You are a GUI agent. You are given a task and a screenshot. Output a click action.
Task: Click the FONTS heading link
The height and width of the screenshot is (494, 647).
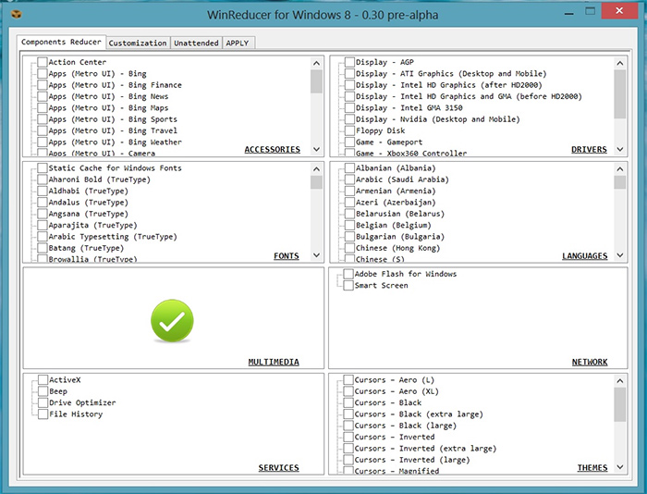tap(286, 256)
